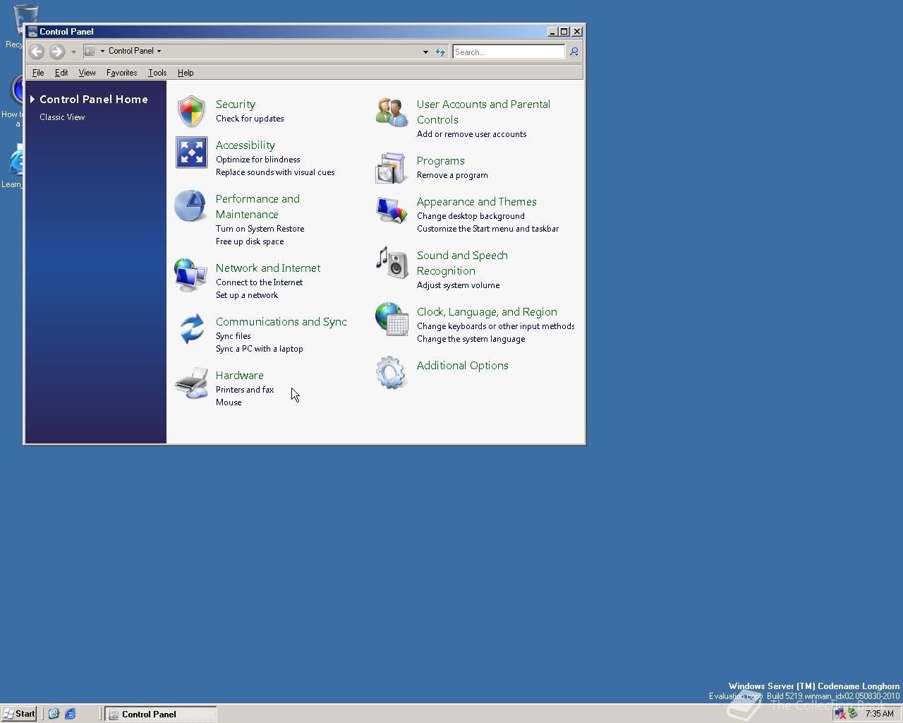
Task: Open the Appearance and Themes monitor icon
Action: [x=392, y=209]
